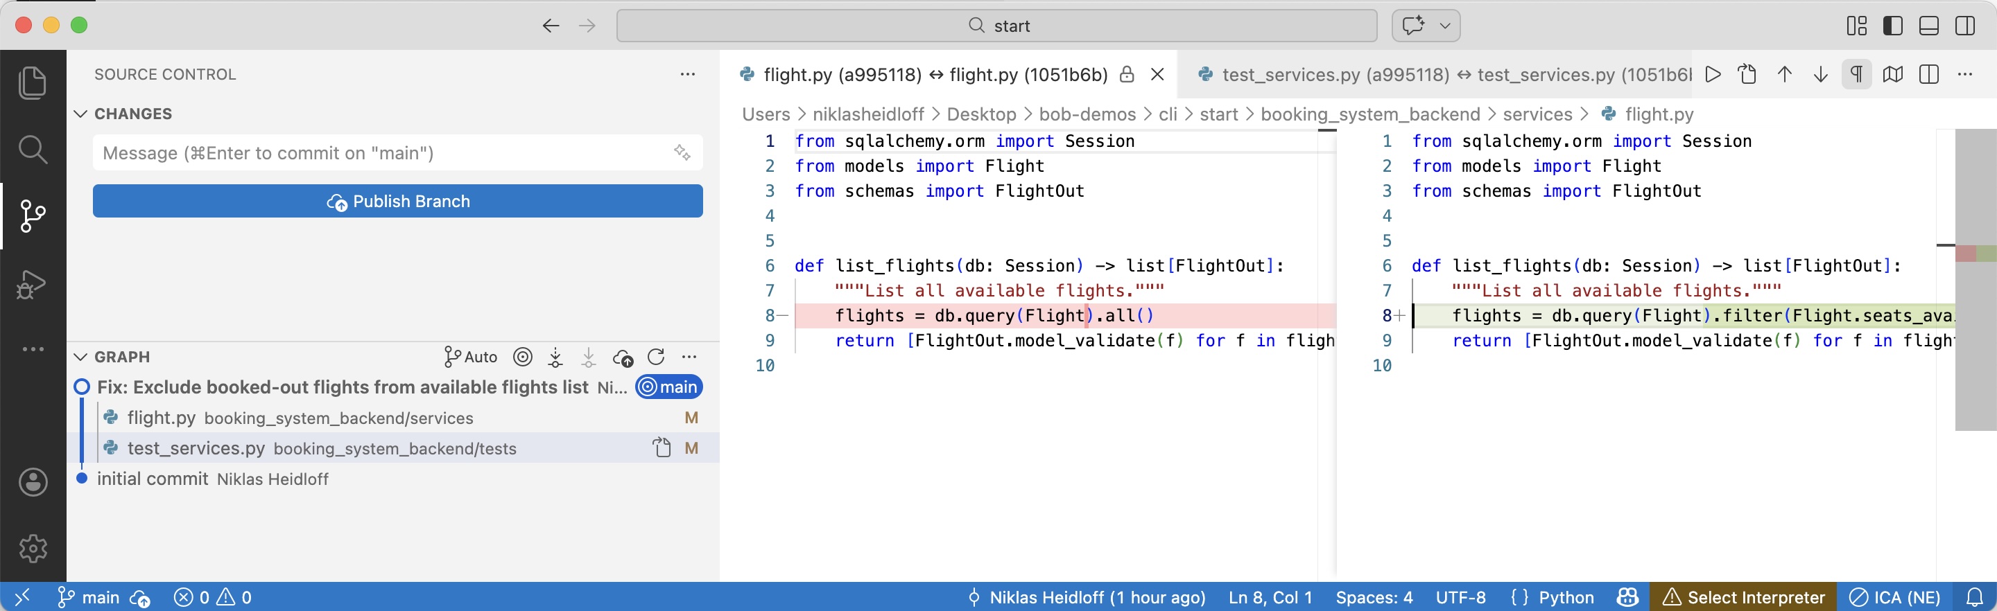Click the Refresh icon in Graph toolbar
The height and width of the screenshot is (611, 1997).
(656, 357)
